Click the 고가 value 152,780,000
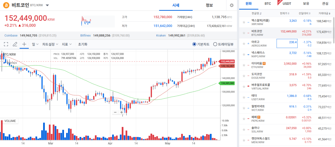 click(x=163, y=17)
